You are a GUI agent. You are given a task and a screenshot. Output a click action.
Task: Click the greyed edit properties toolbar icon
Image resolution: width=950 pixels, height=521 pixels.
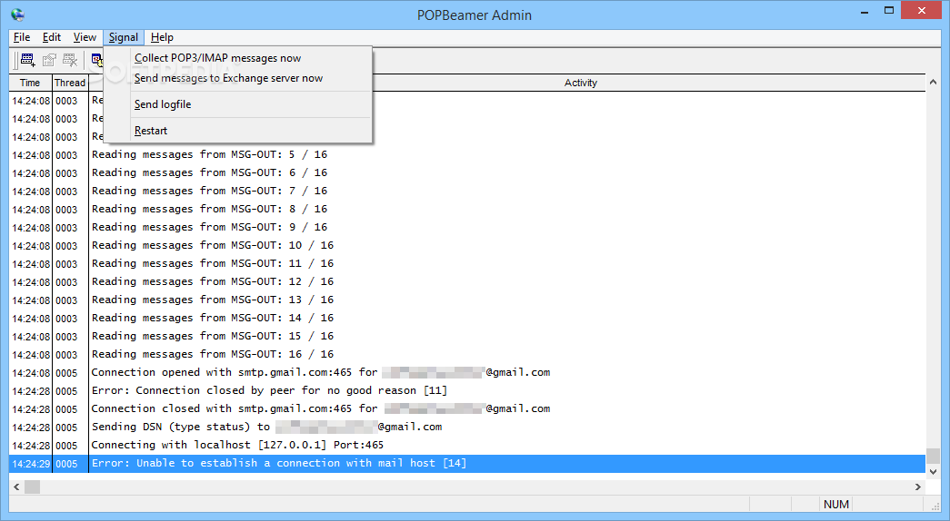(x=49, y=60)
